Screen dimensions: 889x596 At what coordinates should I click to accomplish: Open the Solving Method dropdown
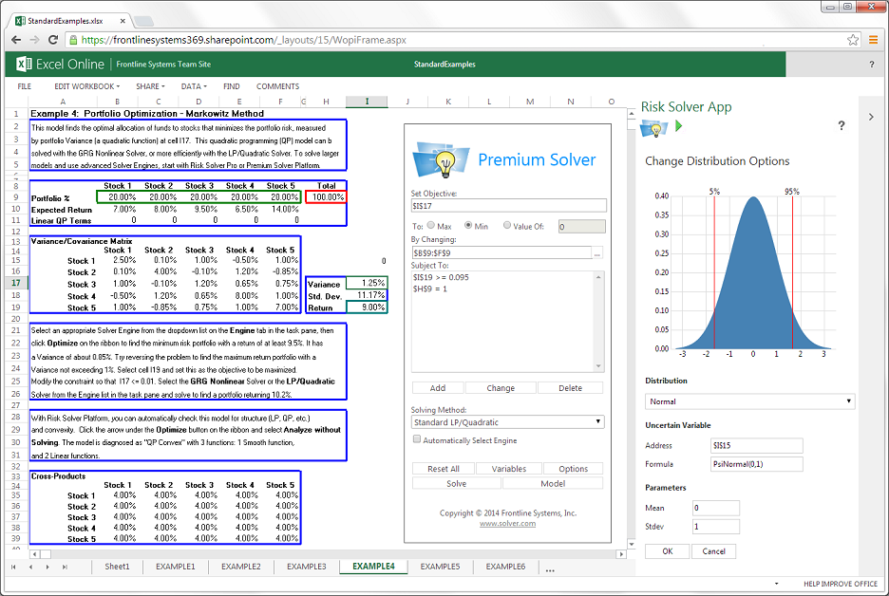click(507, 421)
